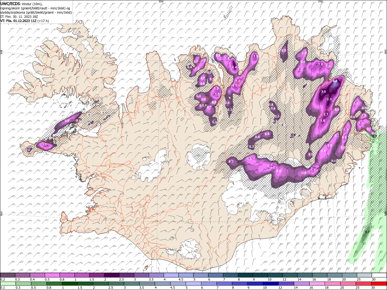Viewport: 387px width, 290px height.
Task: Click the white snow swatch at 30
Action: coord(379,275)
